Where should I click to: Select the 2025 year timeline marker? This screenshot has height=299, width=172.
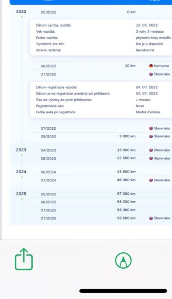(x=21, y=194)
